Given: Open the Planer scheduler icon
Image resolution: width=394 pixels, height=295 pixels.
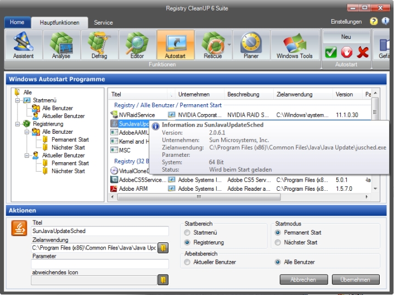Looking at the screenshot, I should 251,45.
